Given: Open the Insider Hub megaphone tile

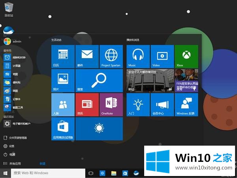Looking at the screenshot, I should [162, 105].
